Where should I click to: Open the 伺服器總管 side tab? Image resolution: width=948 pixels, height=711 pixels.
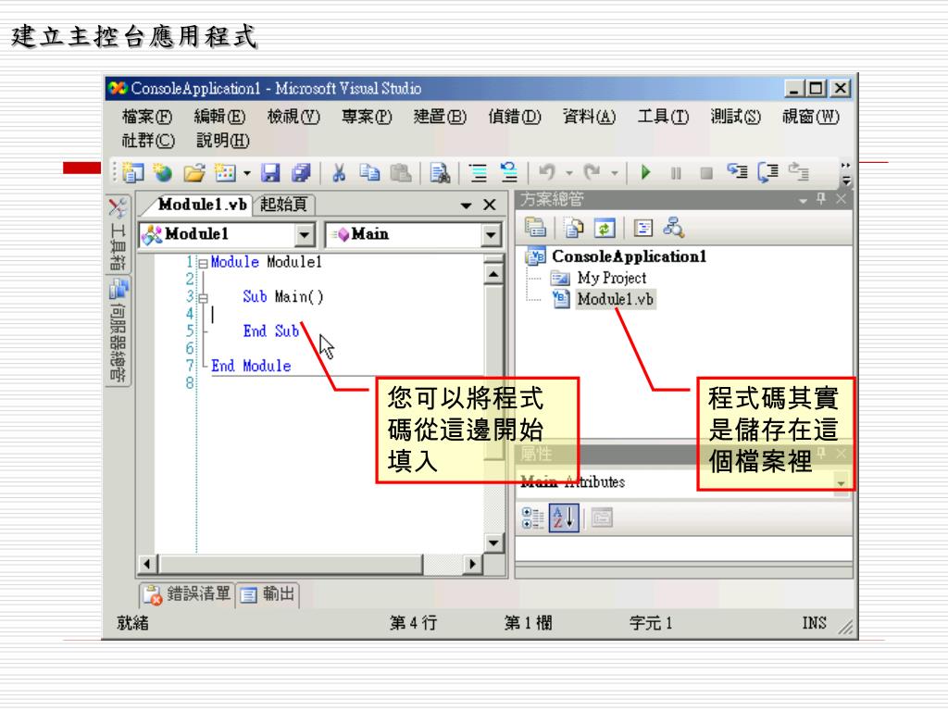click(x=118, y=331)
